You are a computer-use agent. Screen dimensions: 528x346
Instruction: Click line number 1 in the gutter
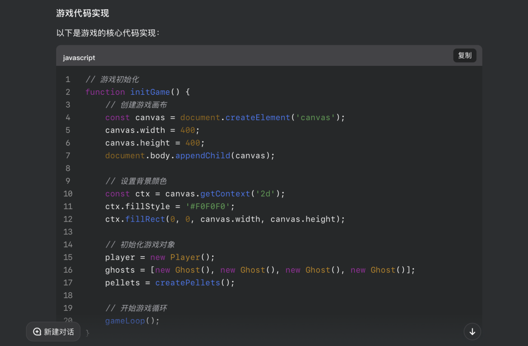pos(67,79)
